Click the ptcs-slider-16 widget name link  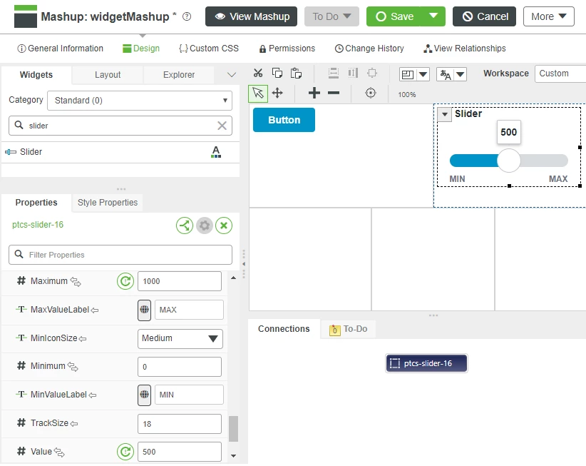[38, 225]
